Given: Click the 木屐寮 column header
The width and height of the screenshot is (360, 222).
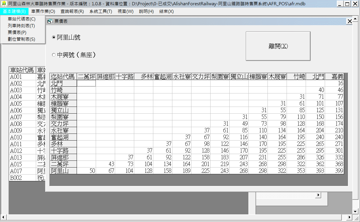Looking at the screenshot, I should pos(277,77).
